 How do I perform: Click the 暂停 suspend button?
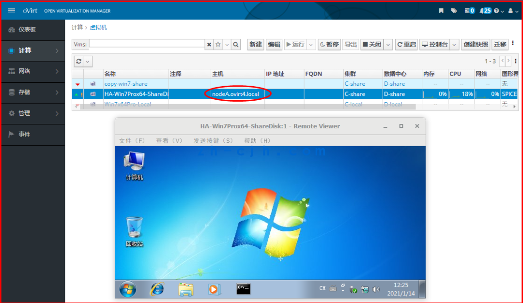[x=329, y=45]
